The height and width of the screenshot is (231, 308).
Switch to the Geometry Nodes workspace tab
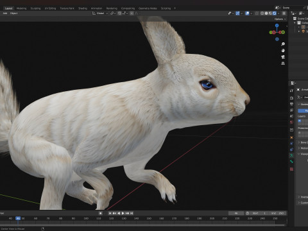(x=148, y=8)
